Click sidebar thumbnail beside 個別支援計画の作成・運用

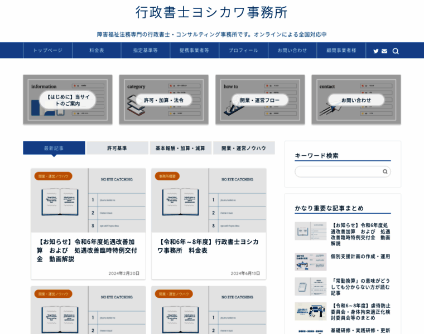(310, 262)
